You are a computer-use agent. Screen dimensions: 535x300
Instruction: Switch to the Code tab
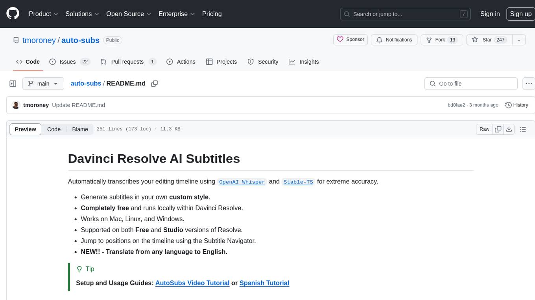point(28,62)
